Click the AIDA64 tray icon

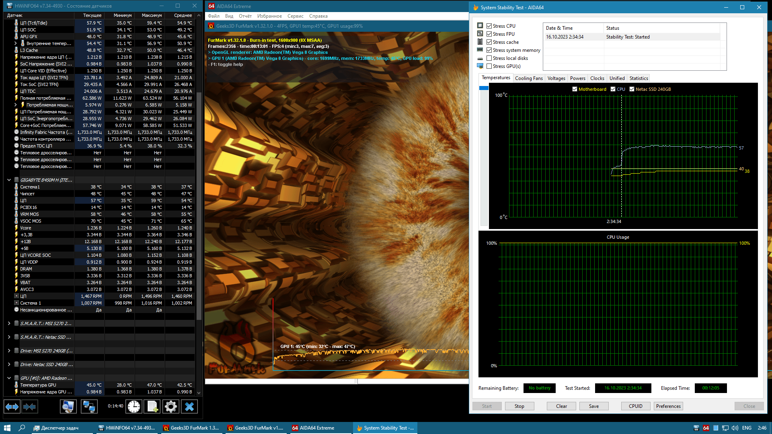tap(706, 428)
